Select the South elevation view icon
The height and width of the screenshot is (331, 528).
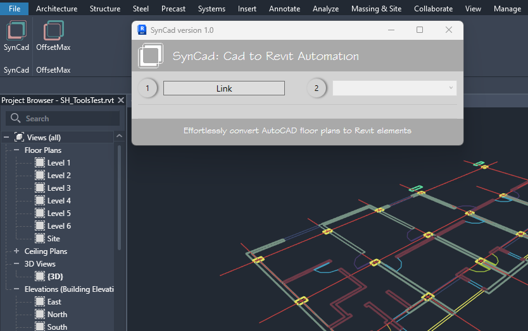point(40,327)
